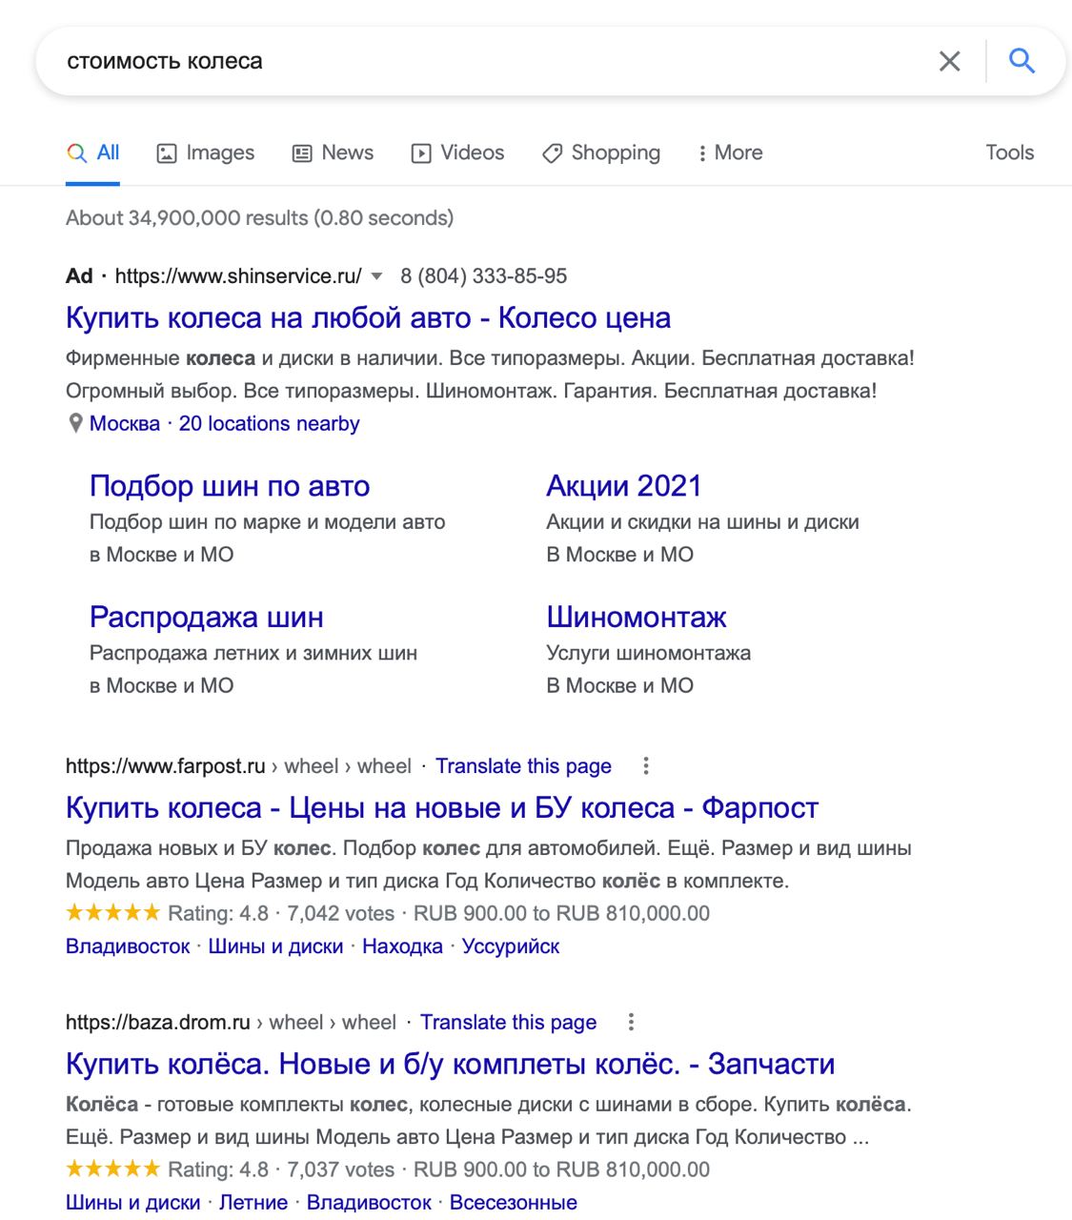Viewport: 1072px width, 1220px height.
Task: Open the three-dot menu for the farpost.ru result
Action: click(x=646, y=765)
